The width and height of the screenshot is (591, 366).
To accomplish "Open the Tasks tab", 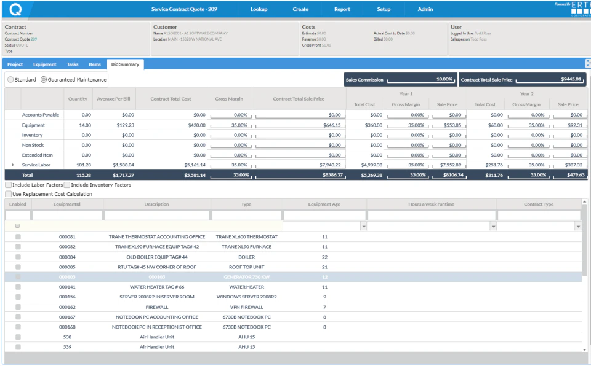I will click(73, 64).
